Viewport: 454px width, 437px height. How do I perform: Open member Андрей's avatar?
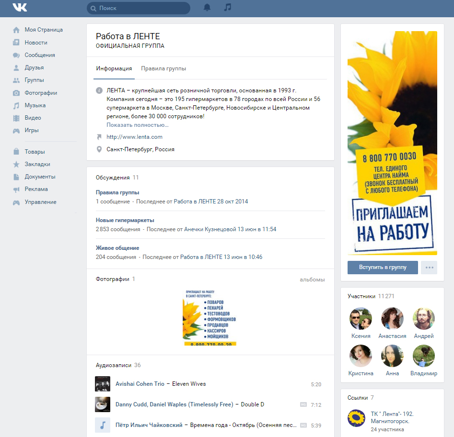tap(424, 318)
